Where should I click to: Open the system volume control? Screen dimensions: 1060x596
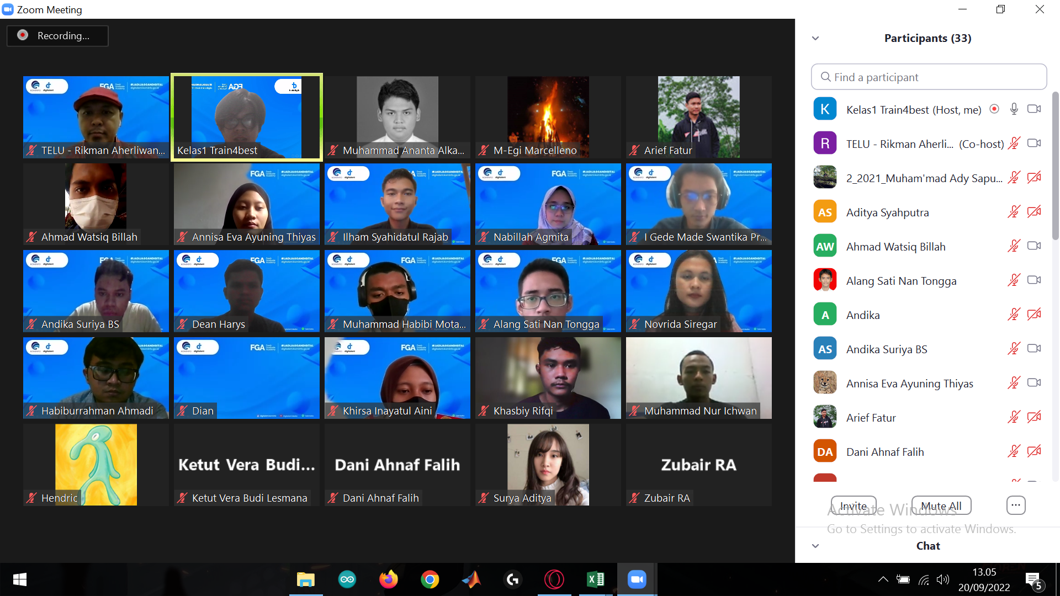point(943,579)
